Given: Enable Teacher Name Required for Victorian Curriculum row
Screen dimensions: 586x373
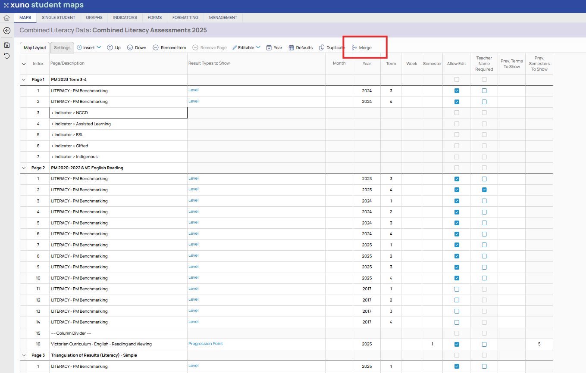Looking at the screenshot, I should click(484, 344).
